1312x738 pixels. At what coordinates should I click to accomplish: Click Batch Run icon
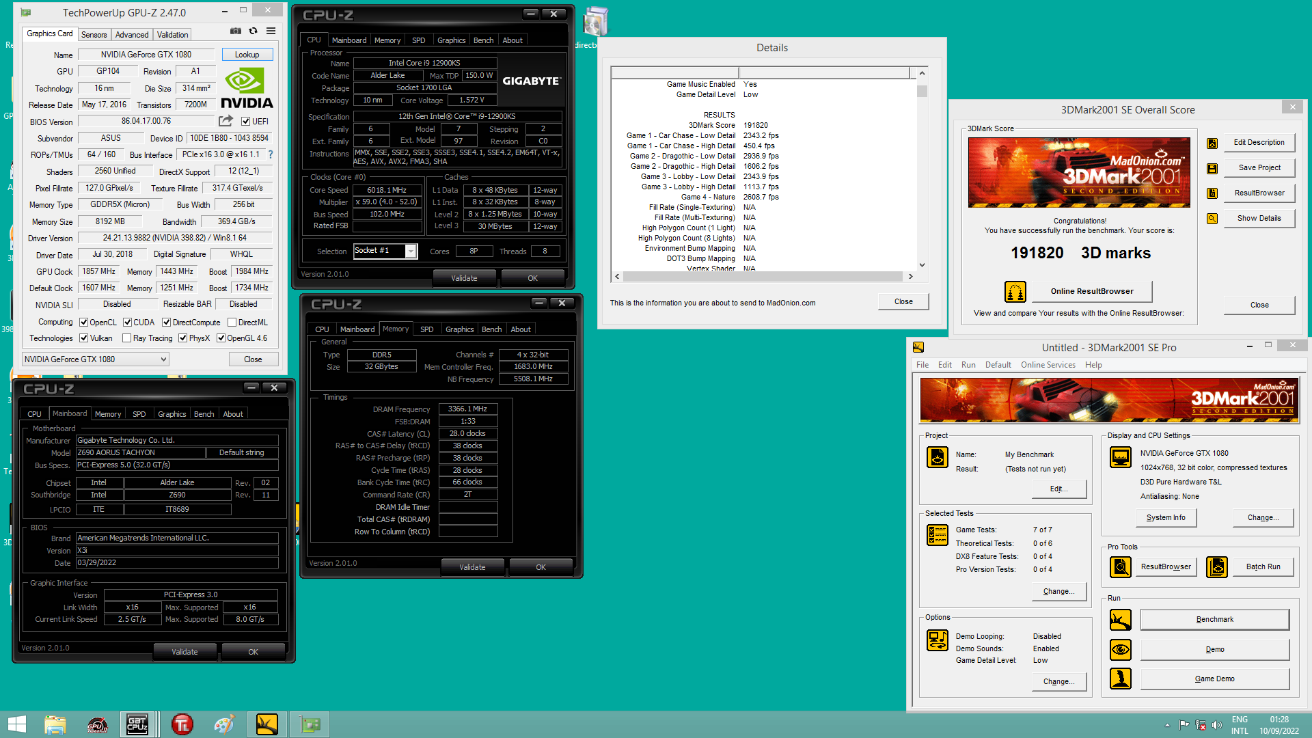click(x=1217, y=566)
